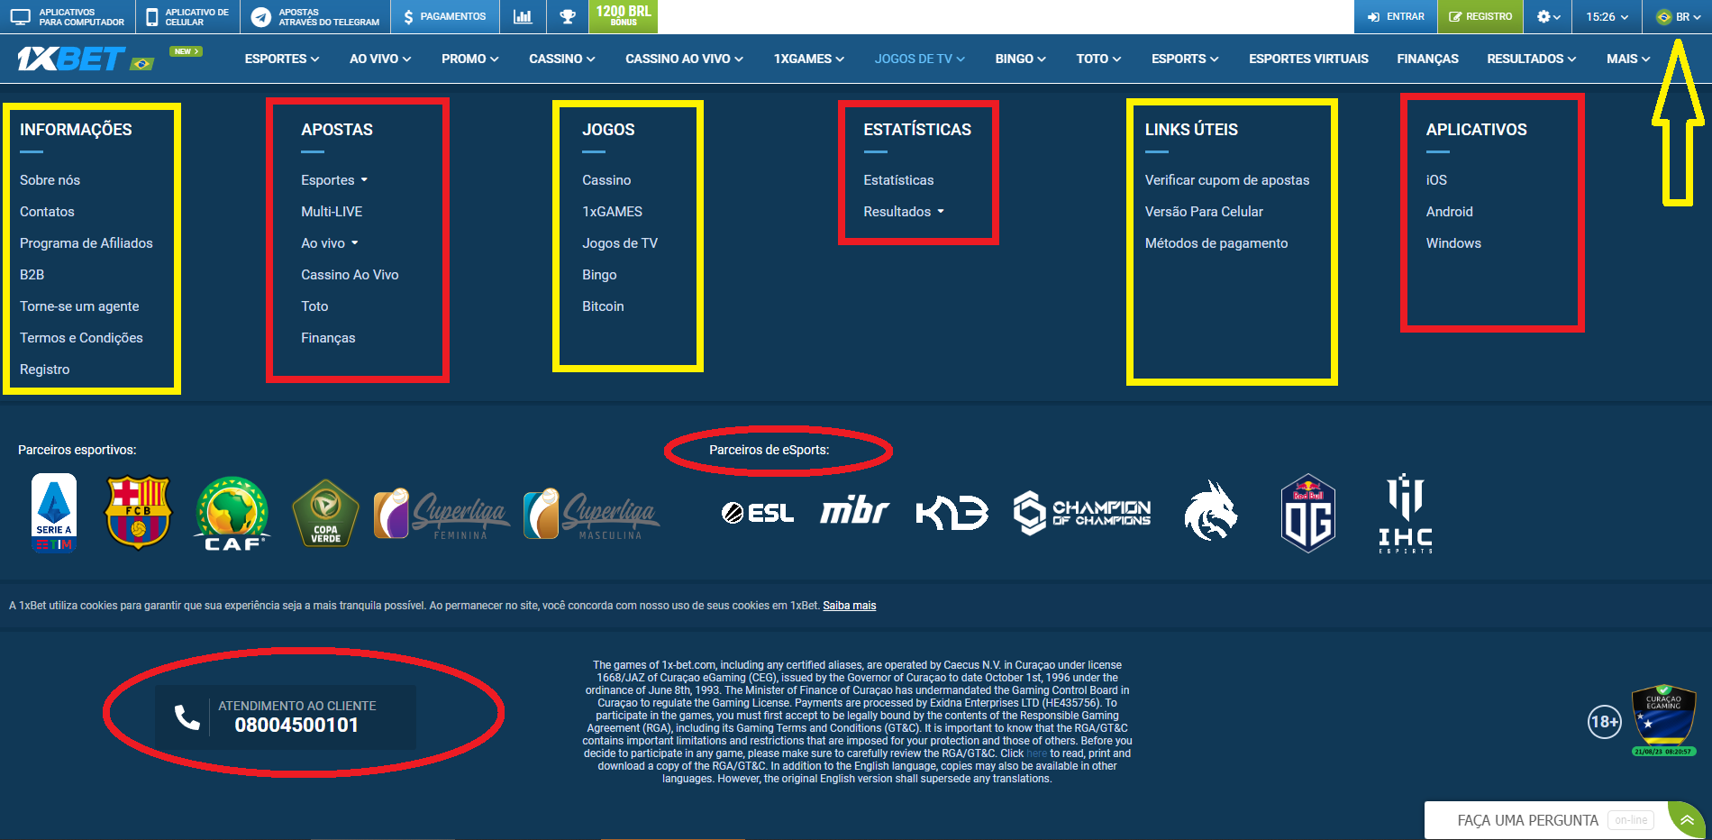Screen dimensions: 1712x840
Task: Open the 1XGames menu
Action: (809, 59)
